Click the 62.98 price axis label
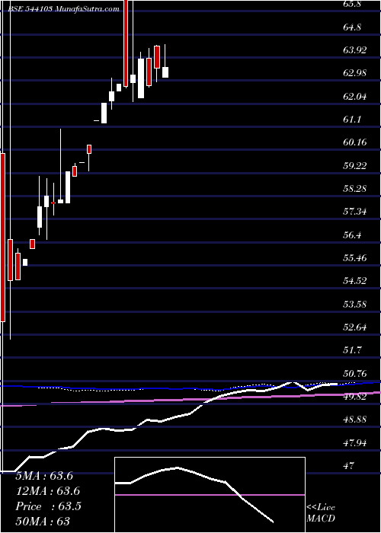381x533 pixels. [355, 73]
